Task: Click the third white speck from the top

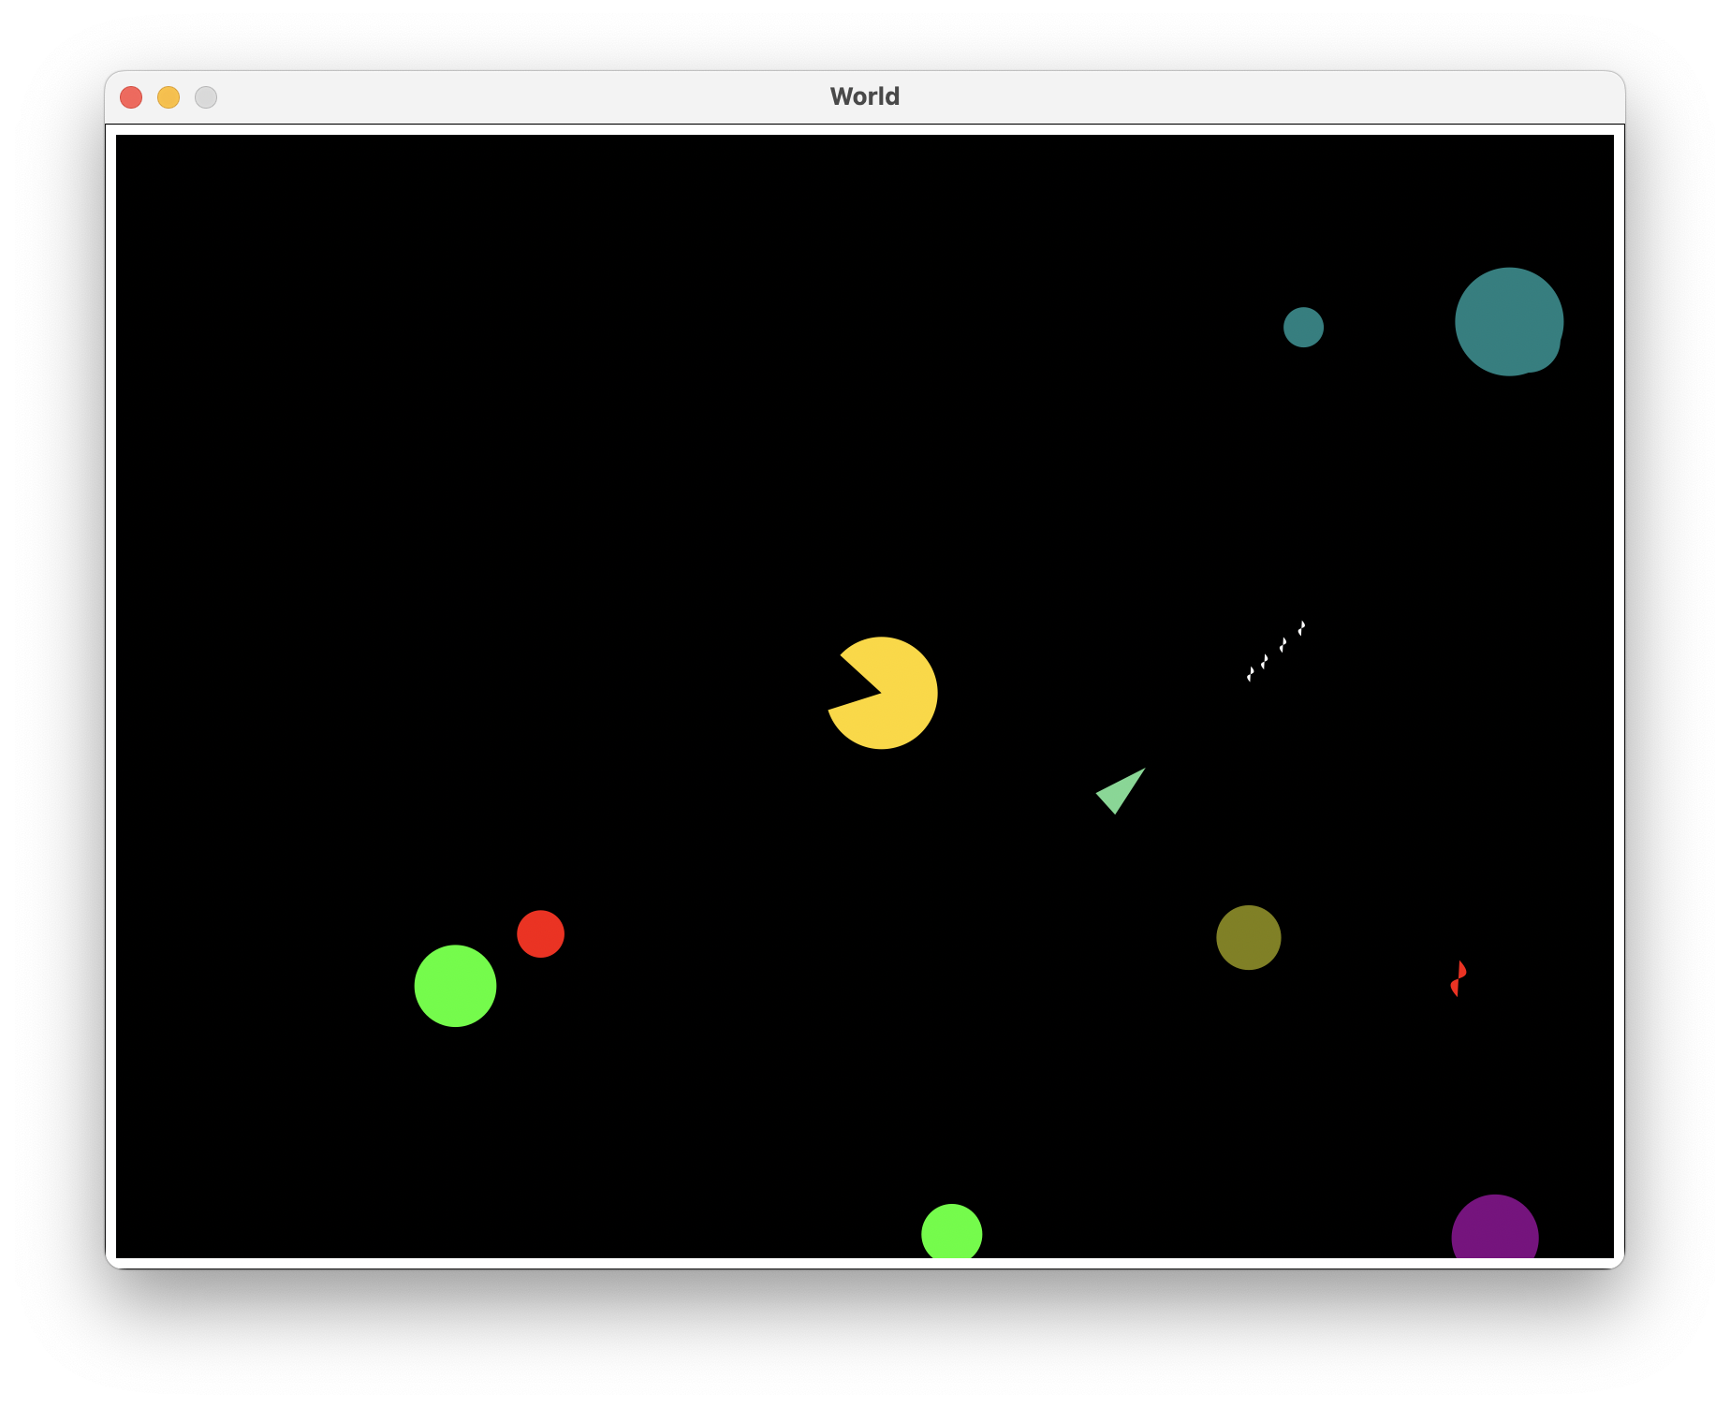Action: (x=1264, y=661)
